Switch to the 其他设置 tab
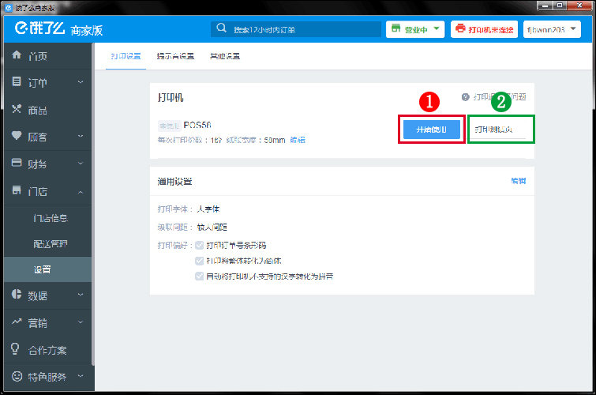The image size is (596, 395). click(225, 57)
